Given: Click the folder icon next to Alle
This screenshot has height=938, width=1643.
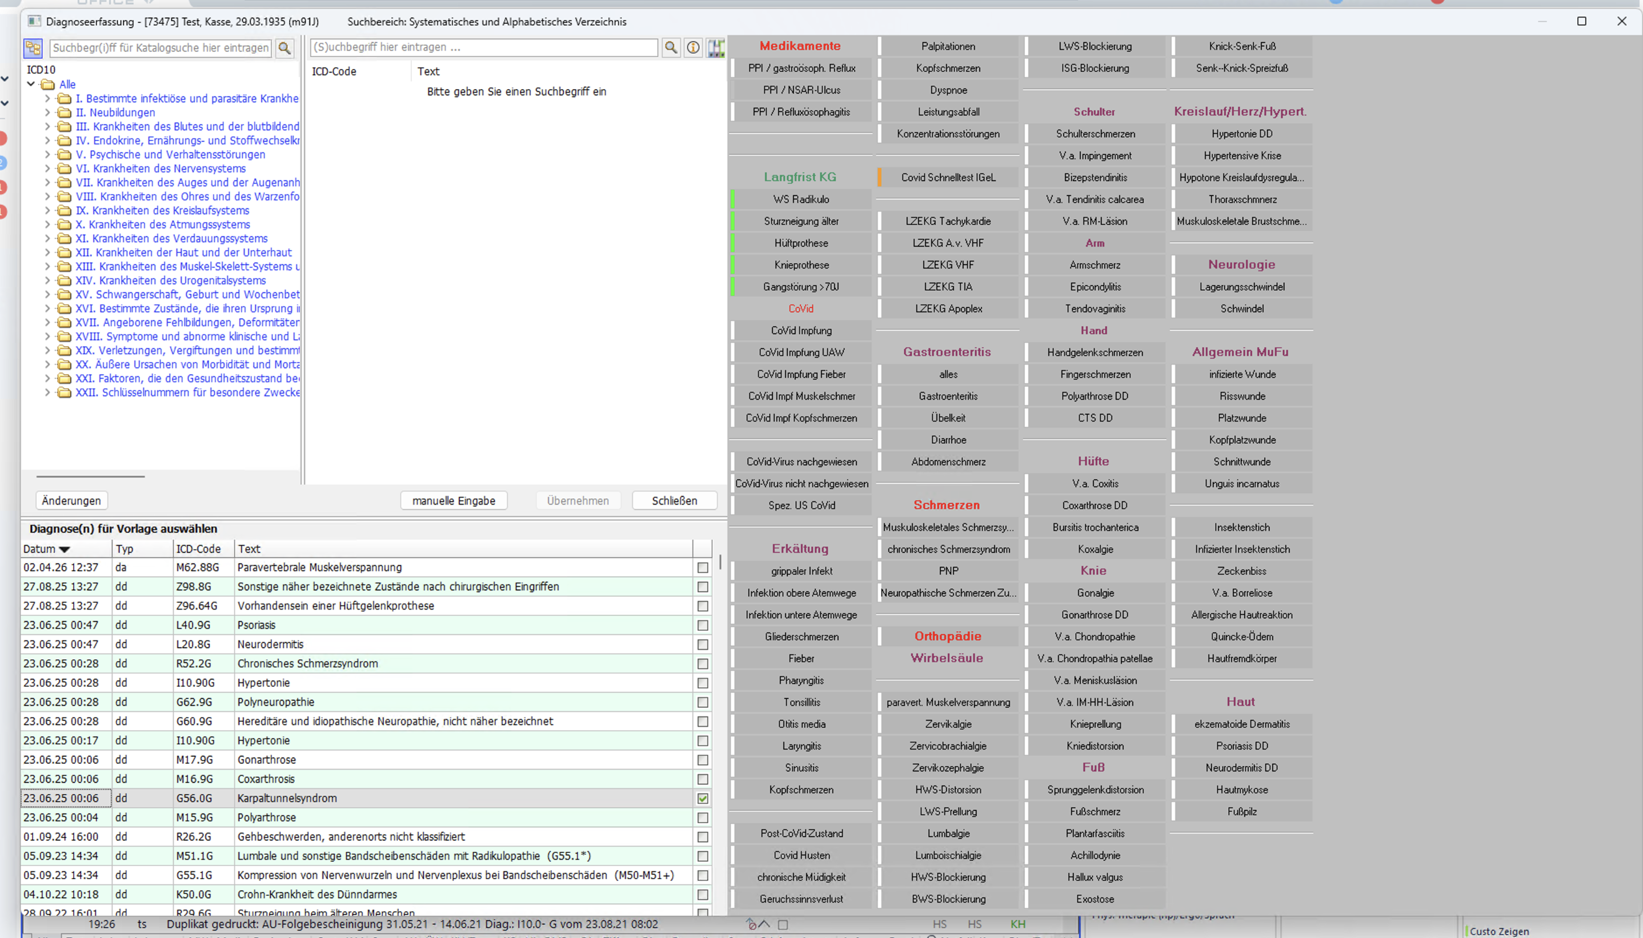Looking at the screenshot, I should pyautogui.click(x=49, y=85).
